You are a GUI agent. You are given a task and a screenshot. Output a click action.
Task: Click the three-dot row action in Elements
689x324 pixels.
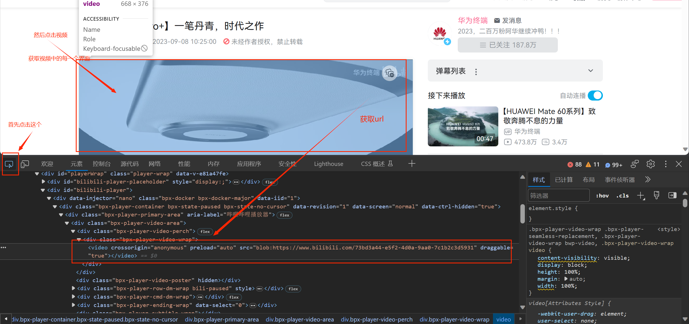click(x=3, y=247)
